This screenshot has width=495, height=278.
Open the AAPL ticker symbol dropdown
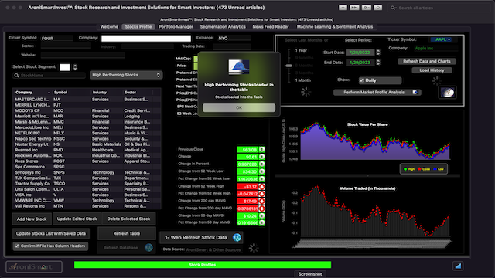pyautogui.click(x=441, y=39)
